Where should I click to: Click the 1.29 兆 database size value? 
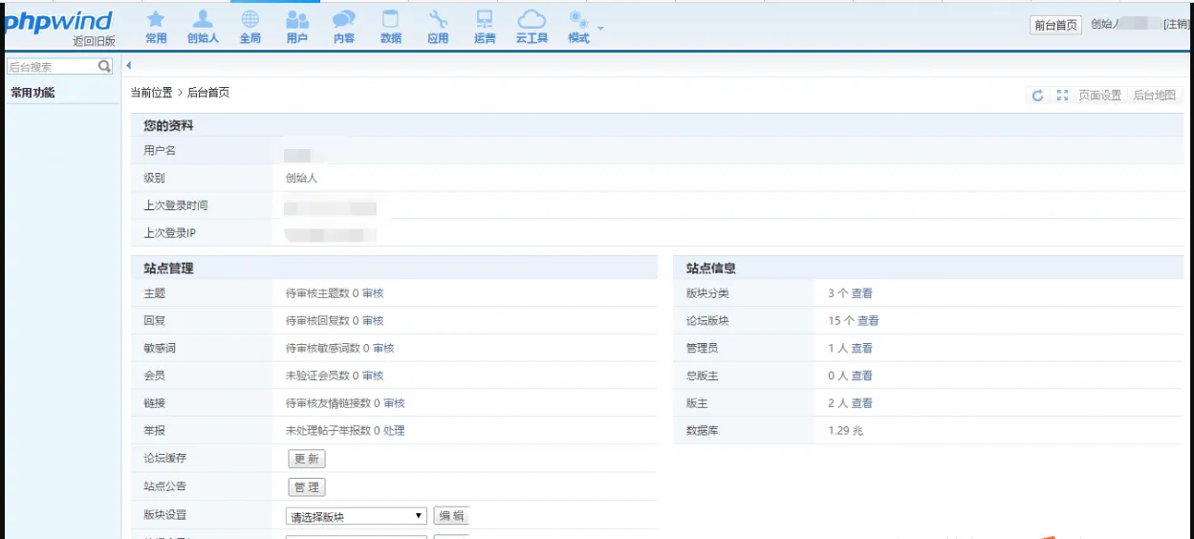[x=845, y=431]
